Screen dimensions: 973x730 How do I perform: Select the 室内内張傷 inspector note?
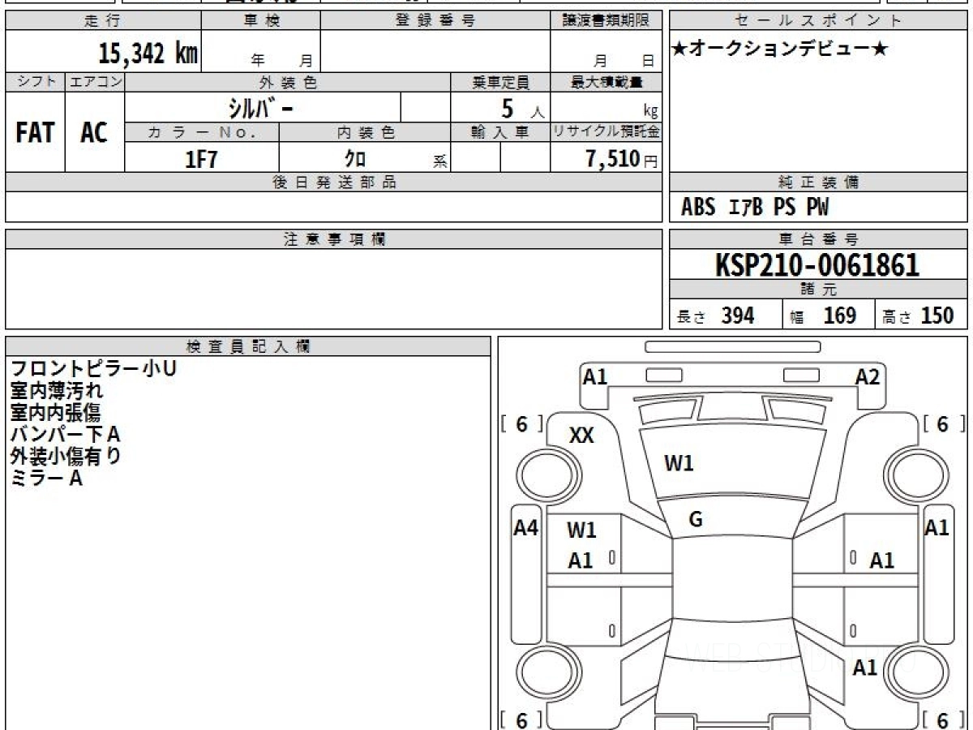(57, 412)
